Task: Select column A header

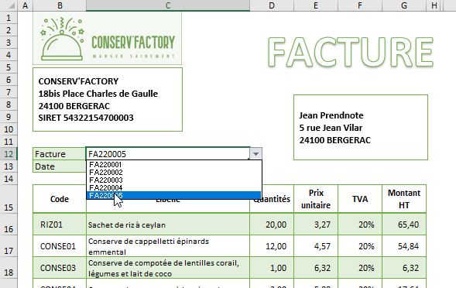Action: pyautogui.click(x=26, y=5)
